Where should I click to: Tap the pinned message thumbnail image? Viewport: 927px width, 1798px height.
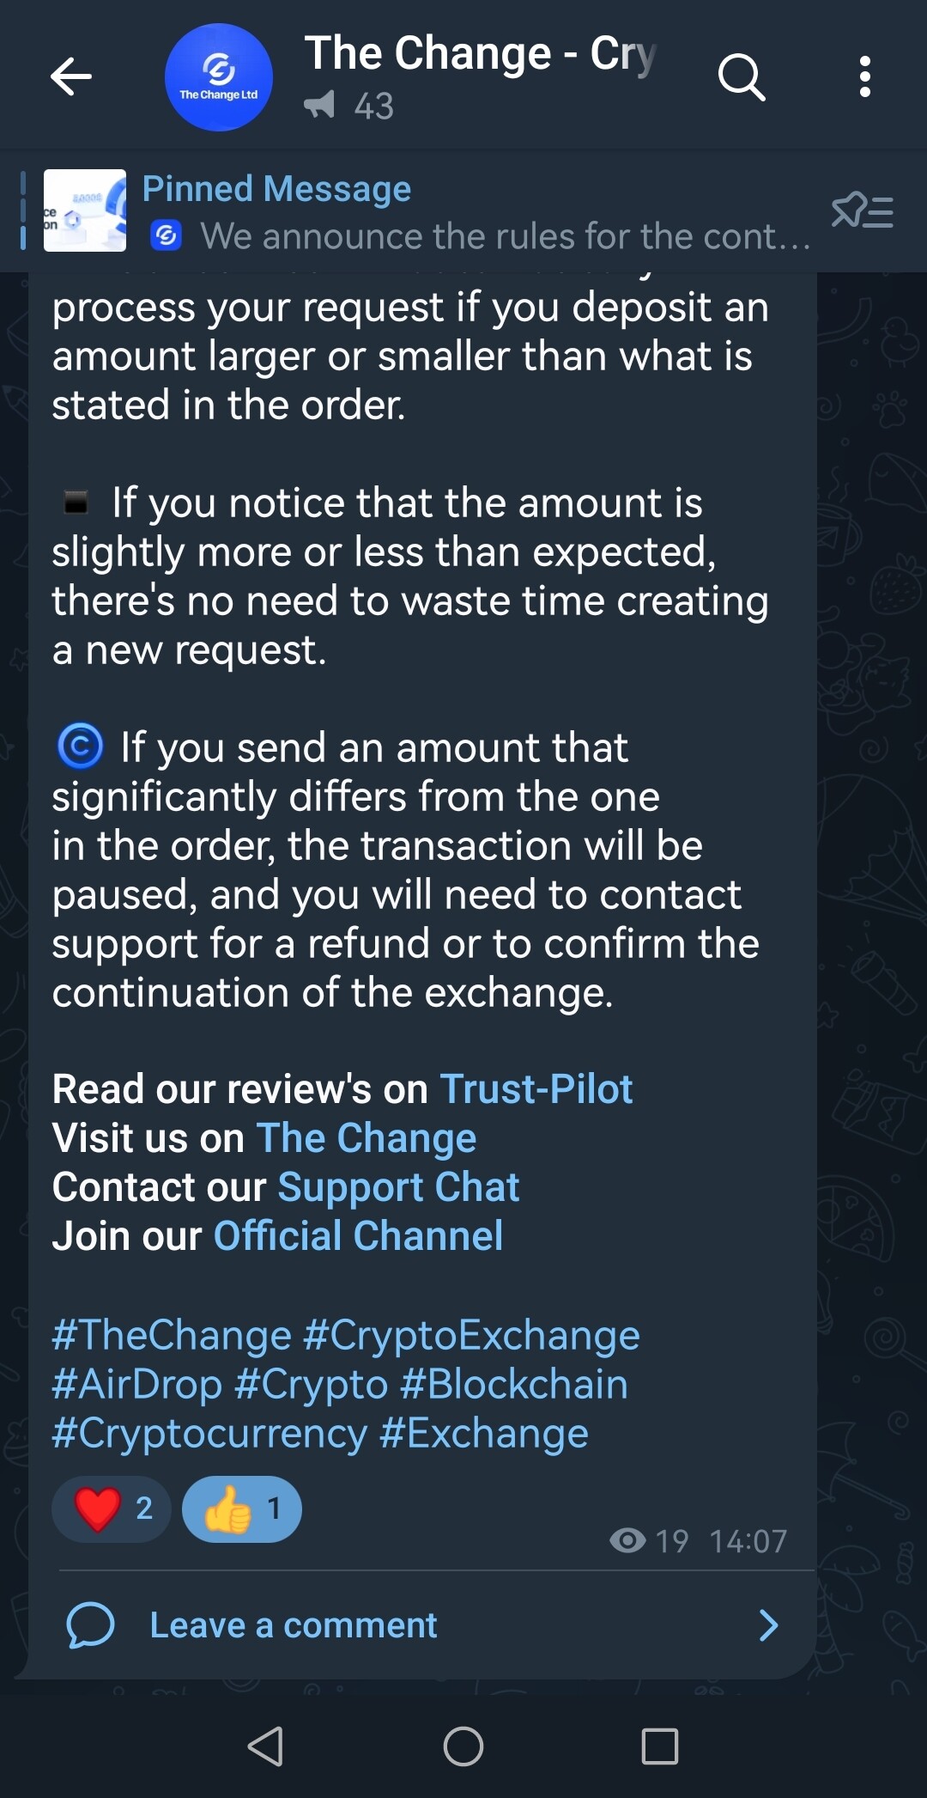(85, 210)
